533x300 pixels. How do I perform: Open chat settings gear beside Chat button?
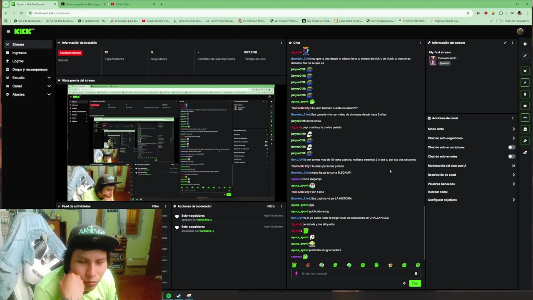click(404, 283)
